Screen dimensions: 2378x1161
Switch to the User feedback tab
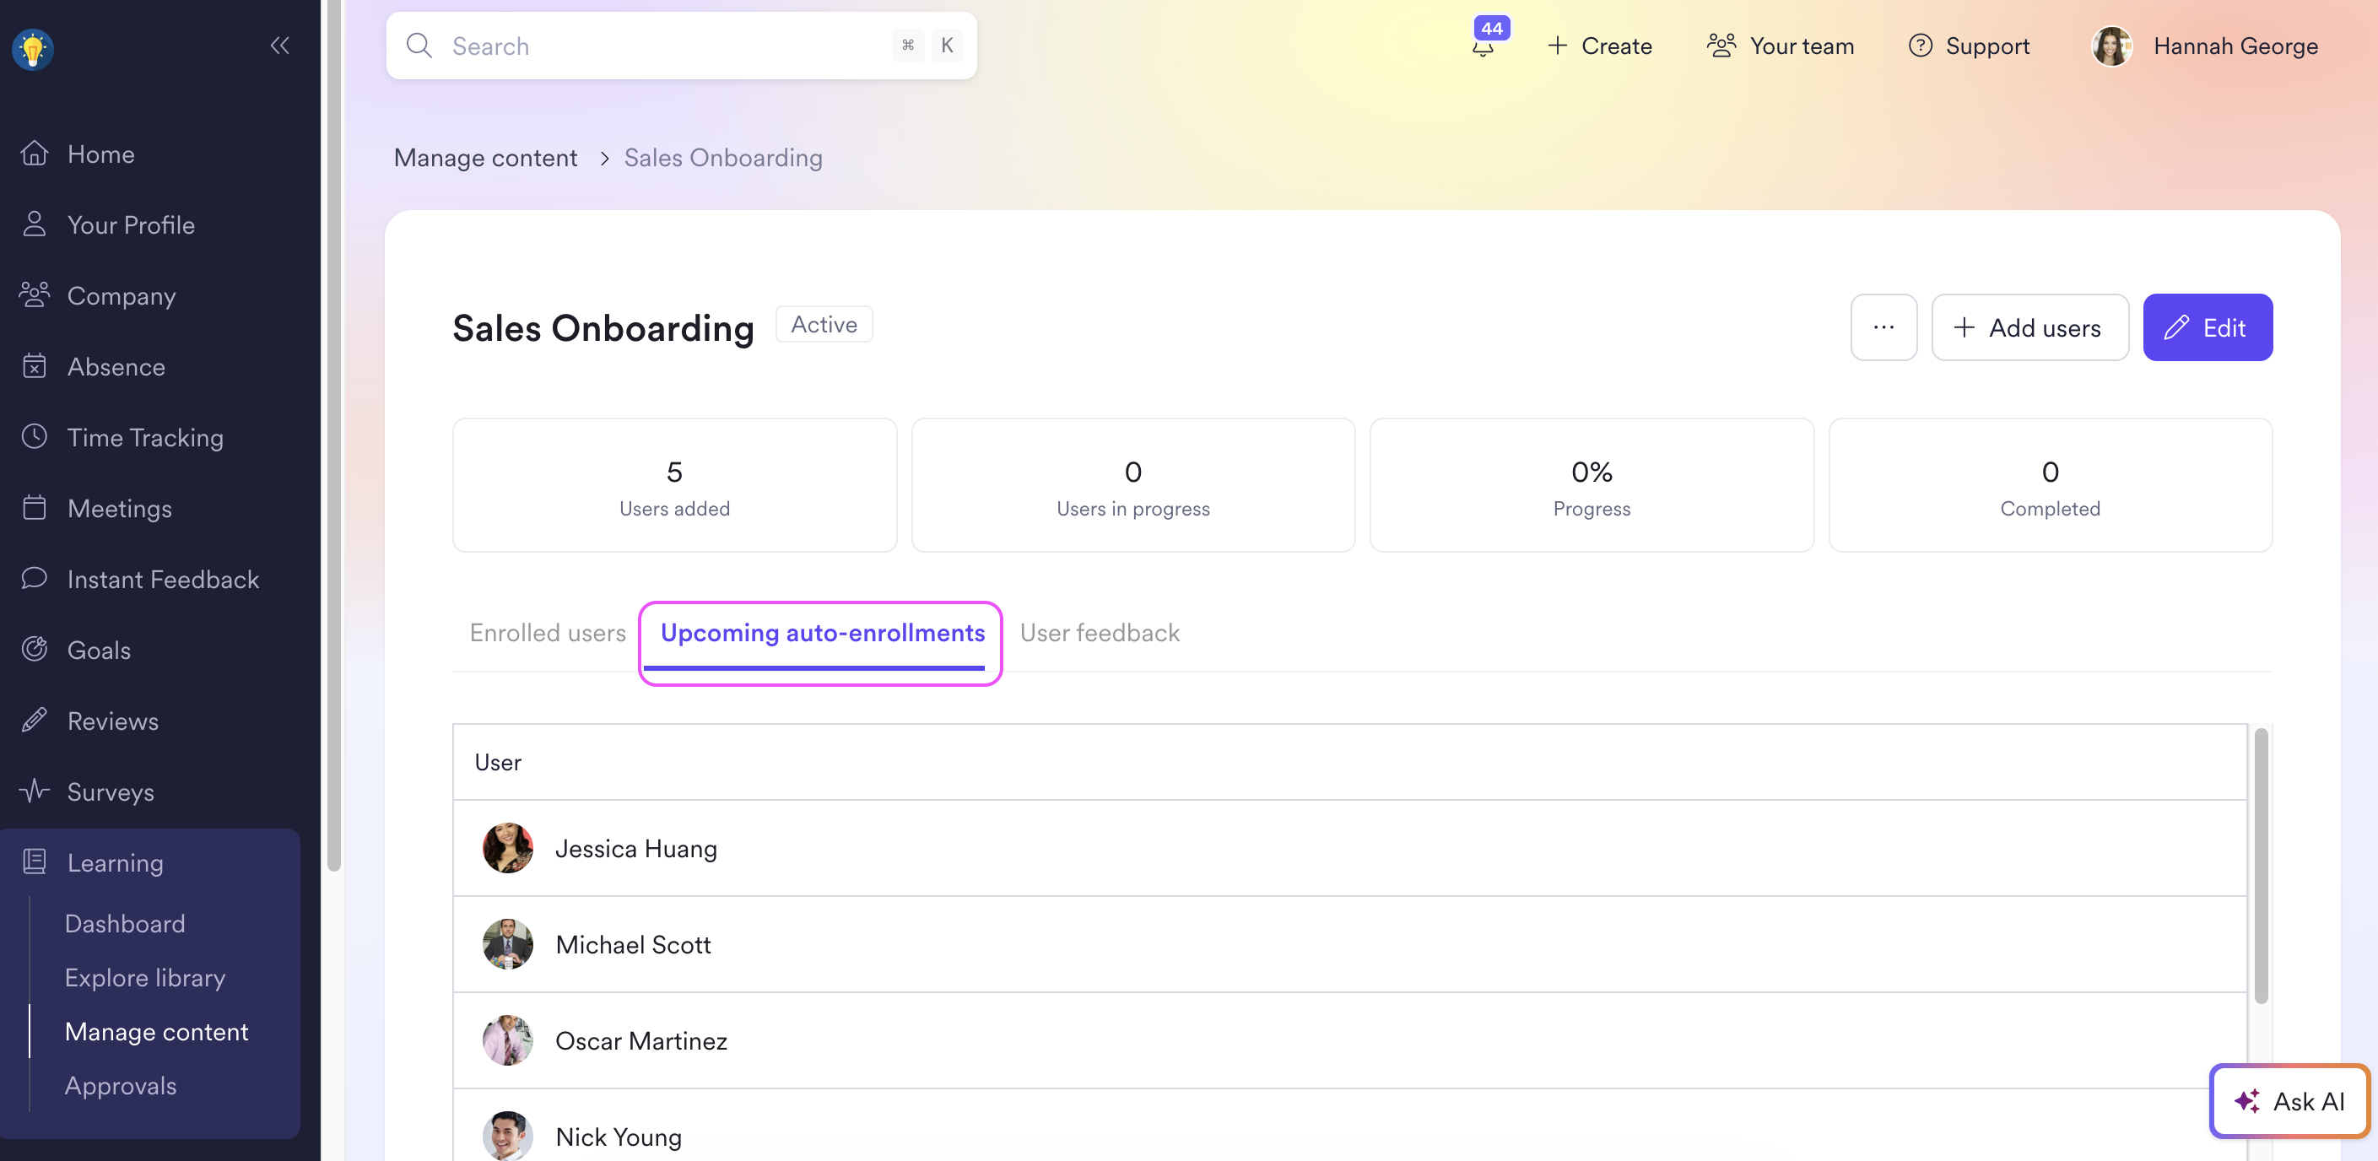pos(1100,633)
